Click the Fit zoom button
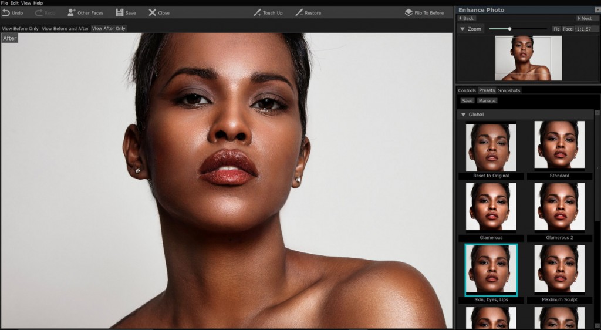The width and height of the screenshot is (601, 330). tap(556, 29)
